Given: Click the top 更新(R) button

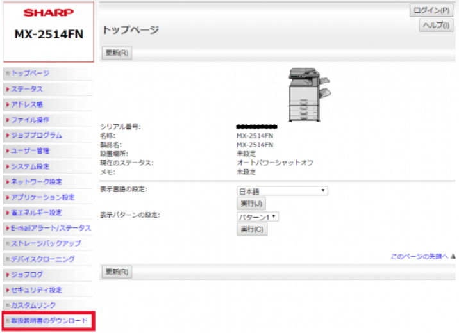Looking at the screenshot, I should [117, 53].
